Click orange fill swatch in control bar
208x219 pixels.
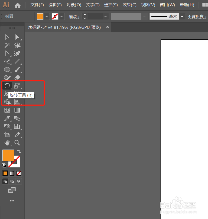coord(40,17)
